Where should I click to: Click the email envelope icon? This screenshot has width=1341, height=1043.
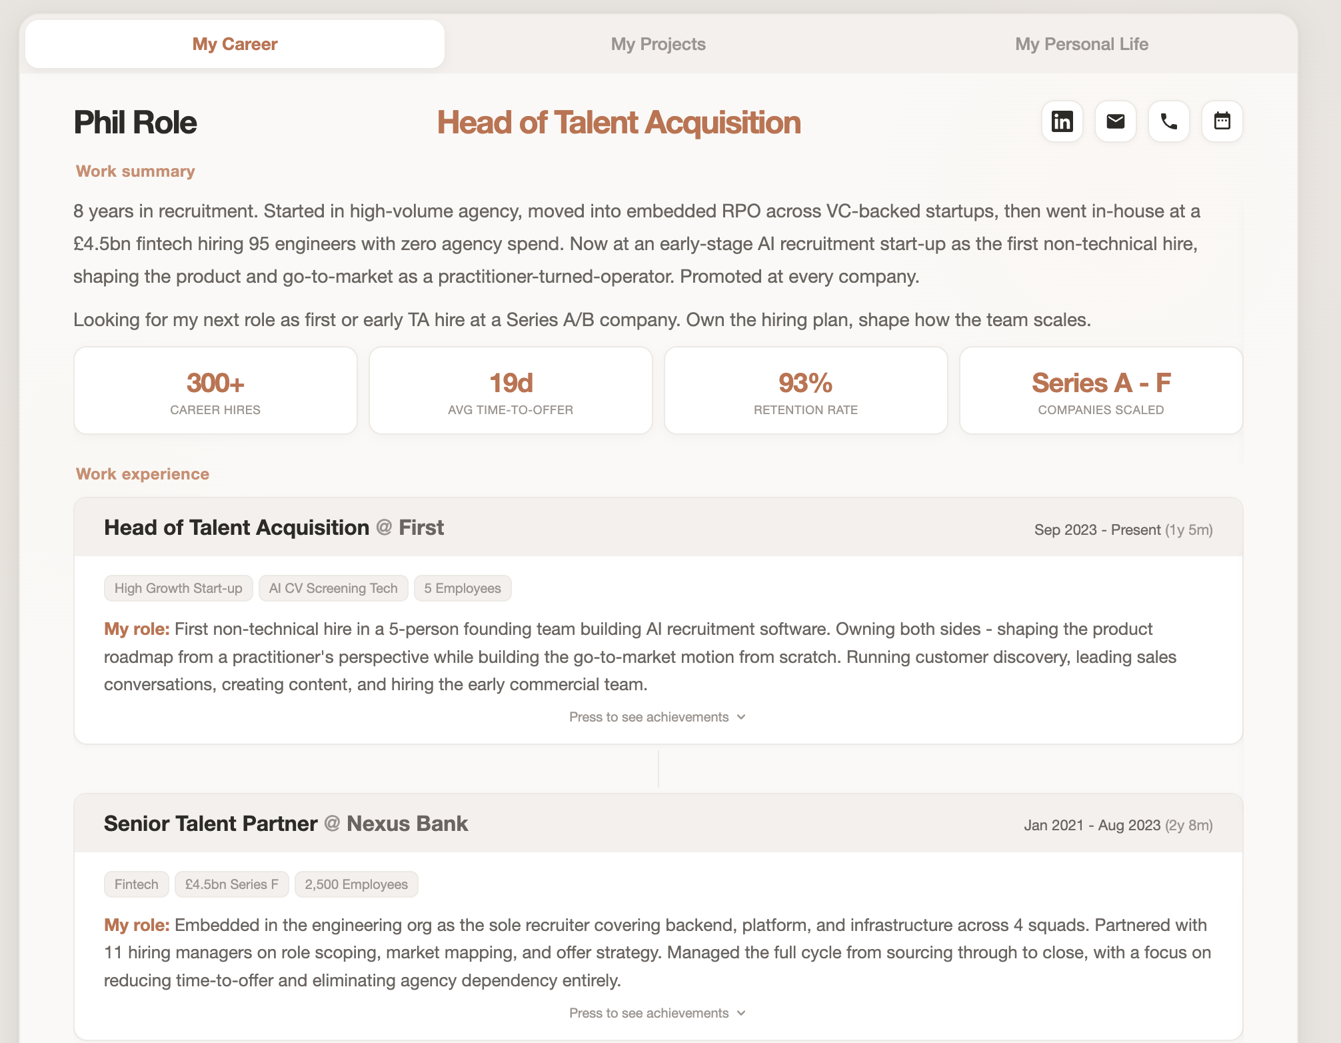pos(1115,121)
